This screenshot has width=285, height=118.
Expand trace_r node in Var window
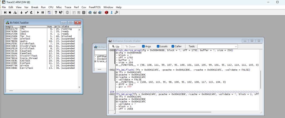[x=96, y=61]
